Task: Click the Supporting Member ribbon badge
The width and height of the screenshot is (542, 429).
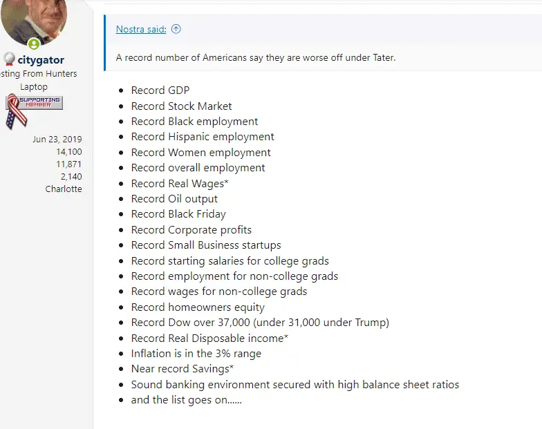Action: tap(33, 109)
